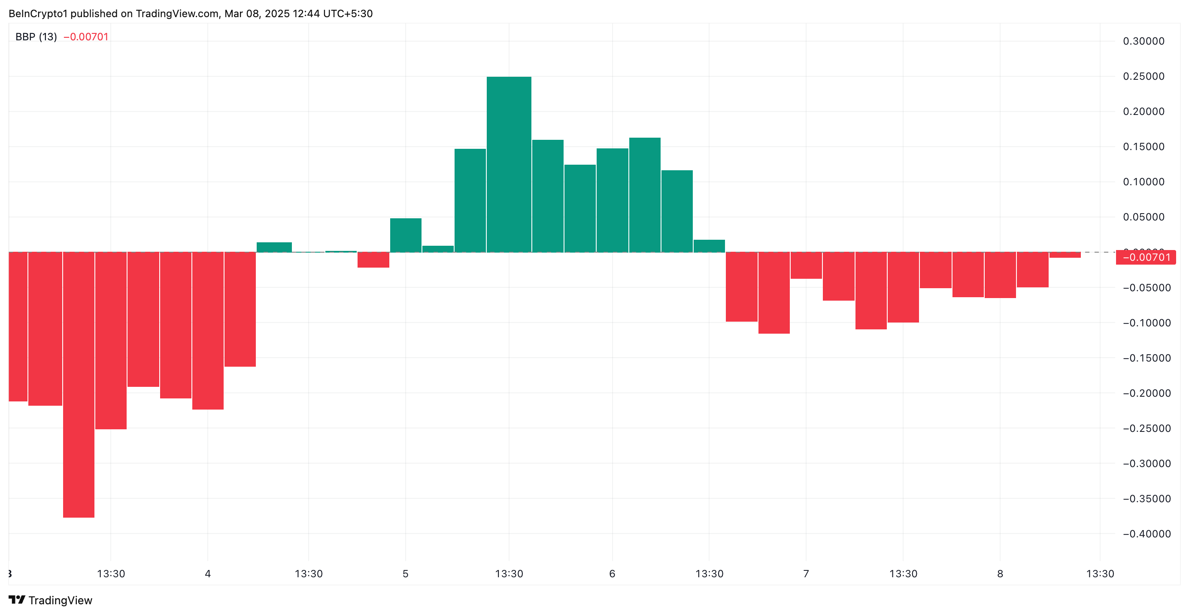Select the tallest green bar peaking at 0.25
The image size is (1189, 615).
pyautogui.click(x=509, y=164)
